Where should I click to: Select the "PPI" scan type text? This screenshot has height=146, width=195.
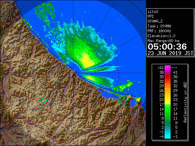pyautogui.click(x=151, y=16)
